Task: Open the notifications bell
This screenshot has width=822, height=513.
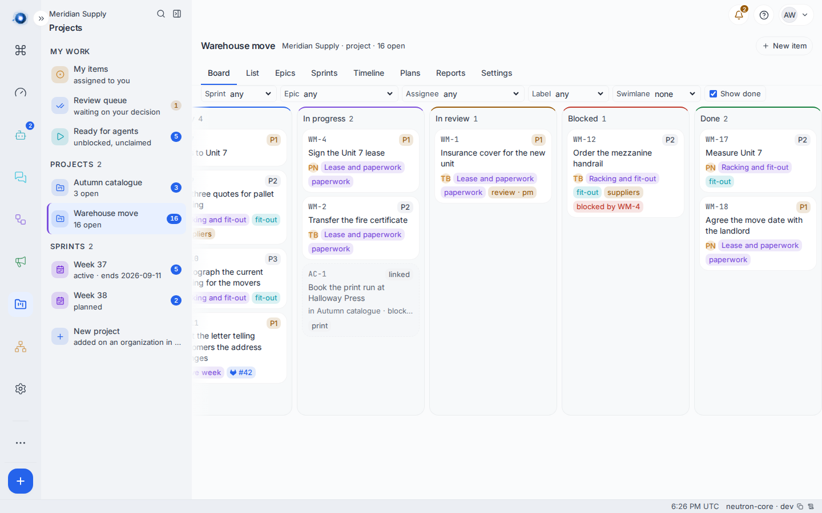Action: (x=739, y=15)
